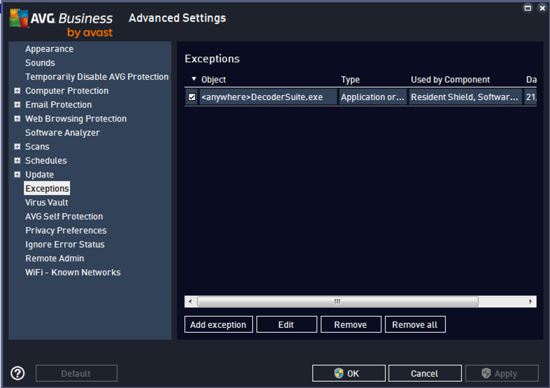The height and width of the screenshot is (388, 550).
Task: Select Web Browsing Protection label
Action: coord(76,119)
